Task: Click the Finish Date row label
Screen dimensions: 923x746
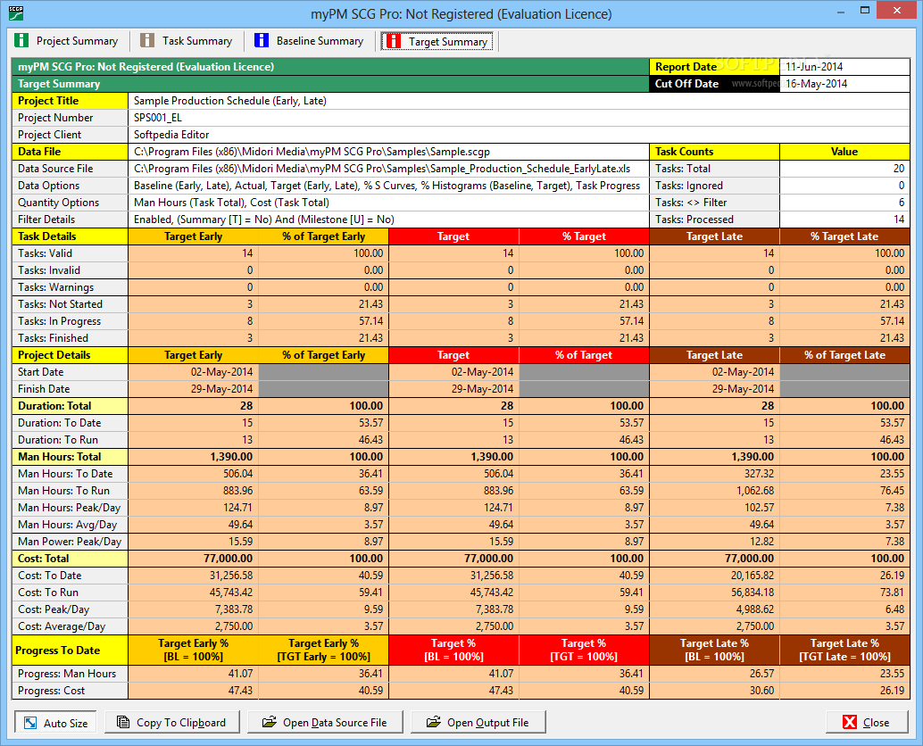Action: [x=70, y=389]
